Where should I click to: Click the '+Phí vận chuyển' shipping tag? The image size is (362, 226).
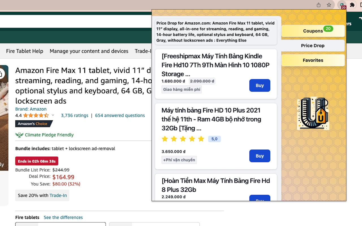179,160
